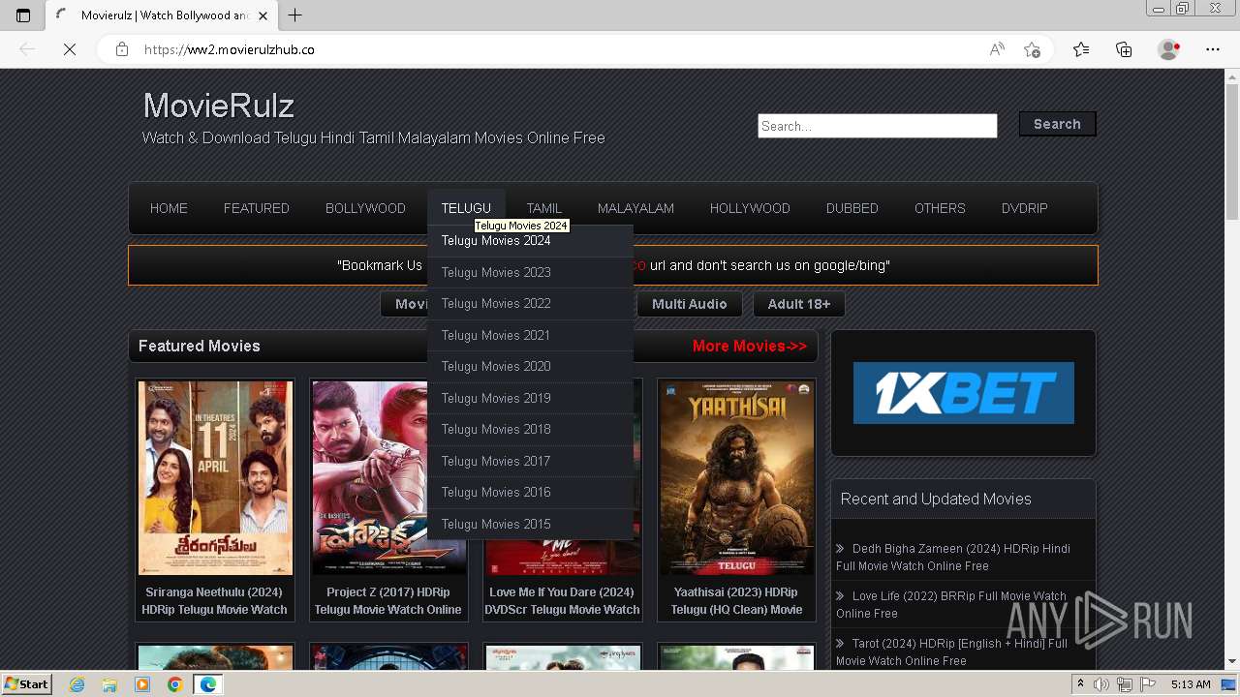Stop loading the page

tap(70, 49)
